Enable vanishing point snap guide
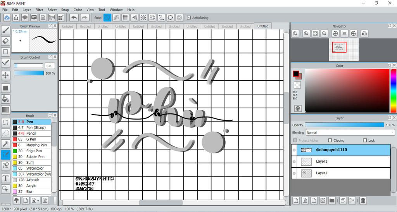The image size is (397, 212). pos(134,17)
